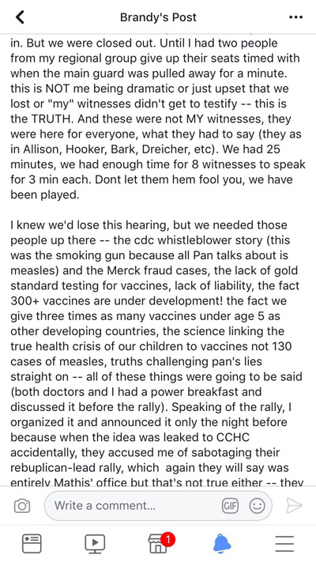The image size is (316, 562).
Task: Go back using the header arrow
Action: (x=21, y=17)
